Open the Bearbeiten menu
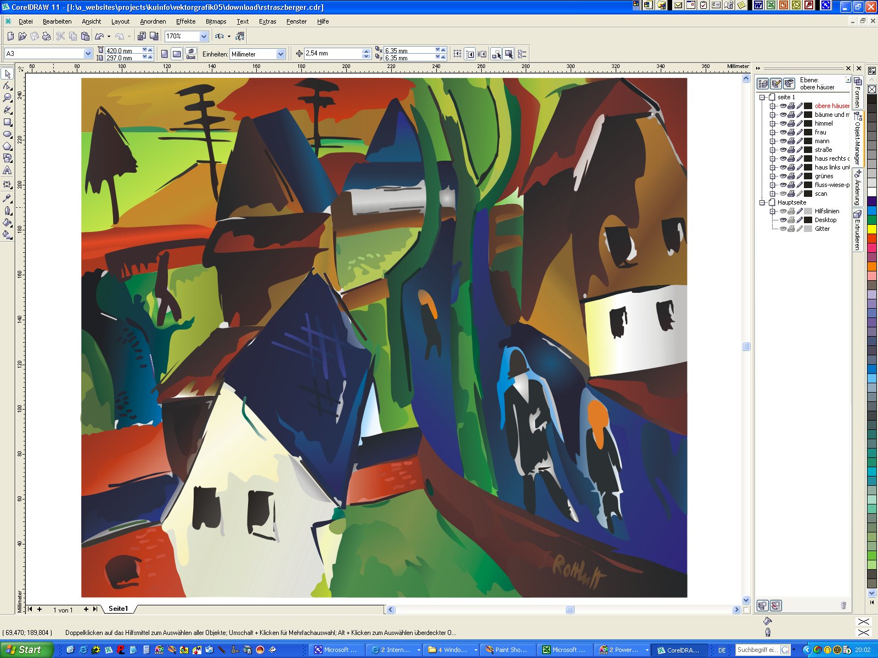 point(57,21)
